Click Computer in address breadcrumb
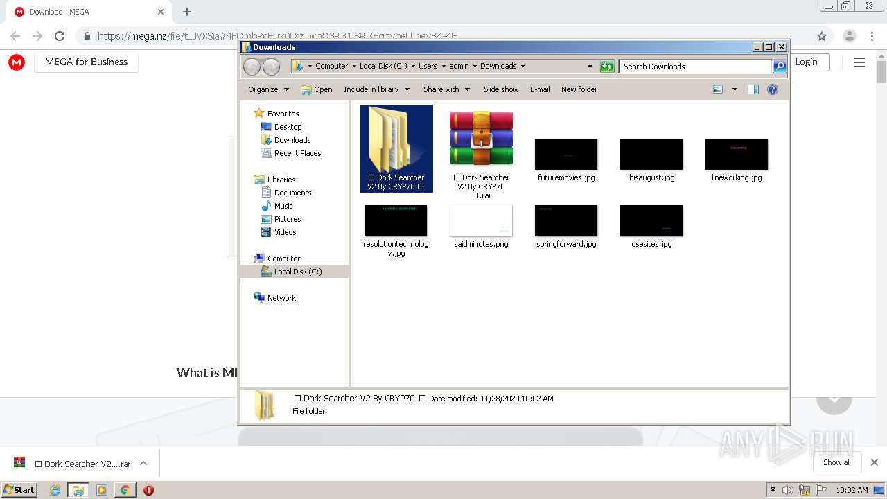The width and height of the screenshot is (887, 499). tap(331, 67)
